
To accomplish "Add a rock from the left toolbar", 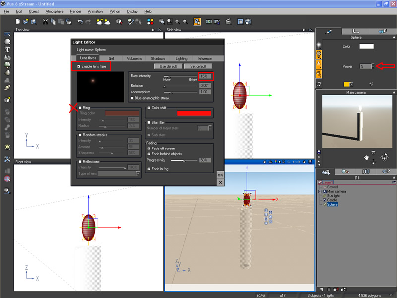I will [7, 73].
